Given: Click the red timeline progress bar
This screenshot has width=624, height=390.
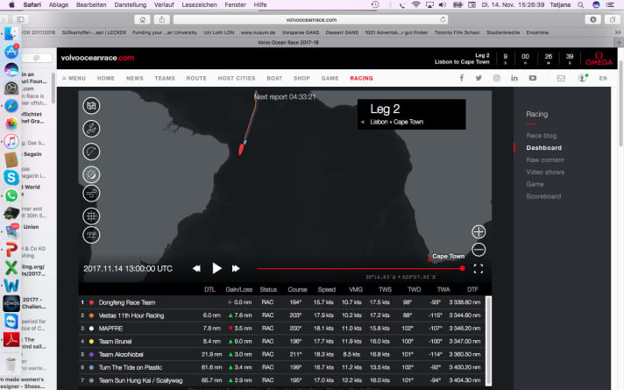Looking at the screenshot, I should click(x=359, y=269).
